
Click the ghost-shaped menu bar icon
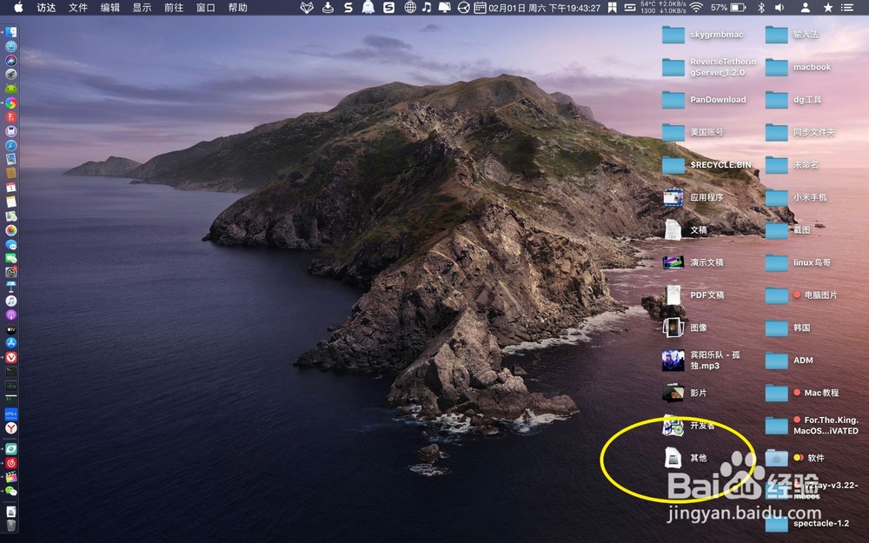[x=367, y=9]
